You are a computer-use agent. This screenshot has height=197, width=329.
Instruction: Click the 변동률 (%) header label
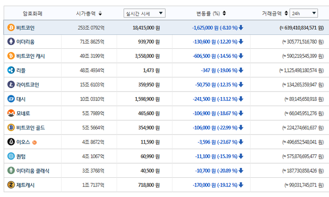click(208, 14)
